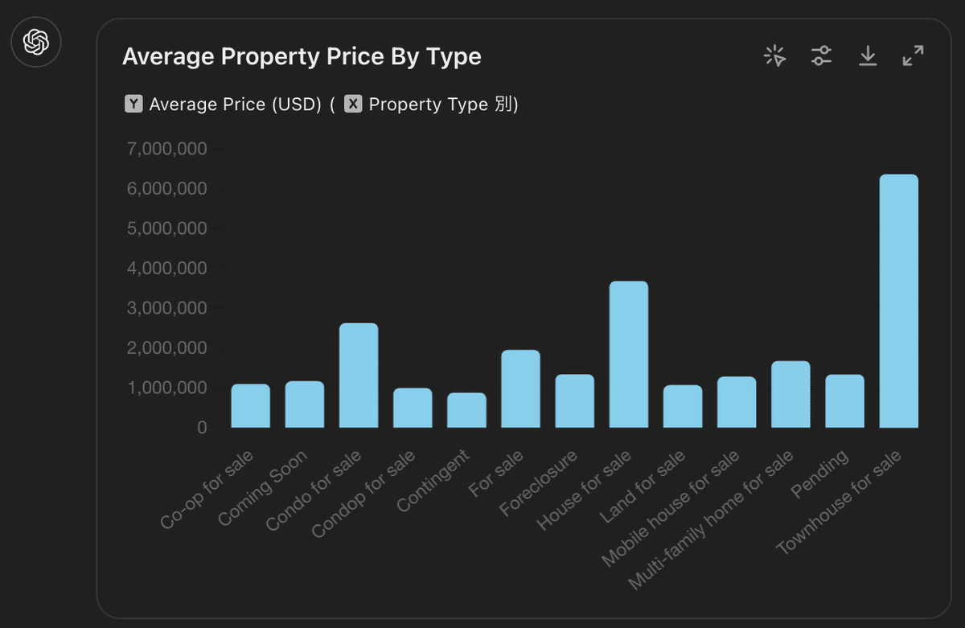Image resolution: width=965 pixels, height=628 pixels.
Task: Enable interactive chart cursor mode icon
Action: pos(775,55)
